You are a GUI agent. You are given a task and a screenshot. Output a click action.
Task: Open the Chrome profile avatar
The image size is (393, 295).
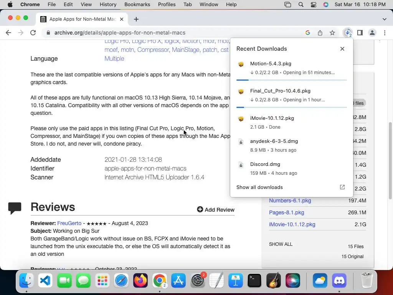pyautogui.click(x=372, y=33)
